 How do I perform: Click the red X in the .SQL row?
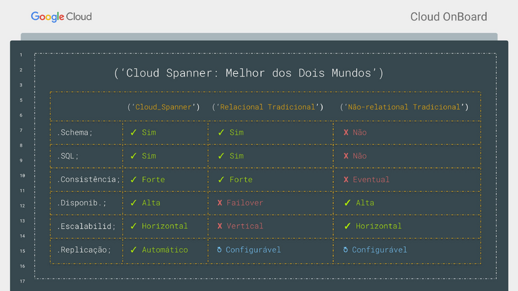coord(346,156)
